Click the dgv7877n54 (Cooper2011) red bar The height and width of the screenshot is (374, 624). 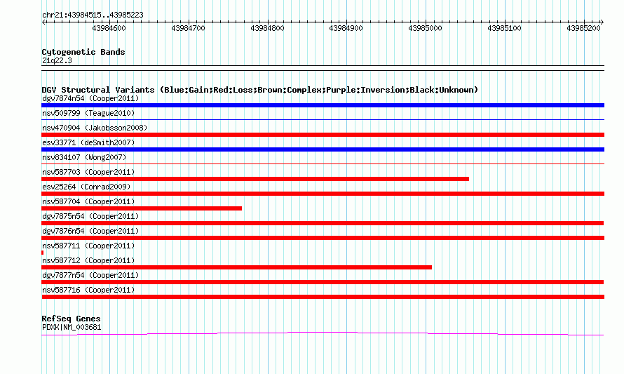(x=323, y=282)
